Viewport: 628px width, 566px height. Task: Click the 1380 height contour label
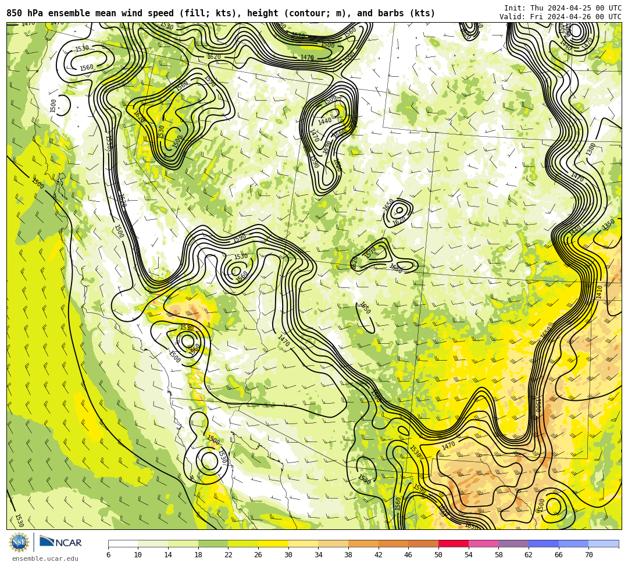pos(591,149)
